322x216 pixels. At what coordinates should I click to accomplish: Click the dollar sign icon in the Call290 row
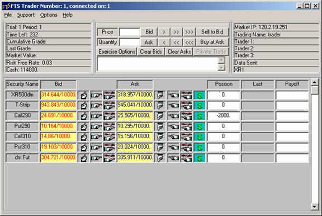click(x=200, y=116)
